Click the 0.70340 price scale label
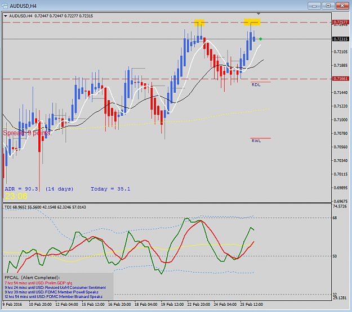The image size is (352, 312). (341, 160)
